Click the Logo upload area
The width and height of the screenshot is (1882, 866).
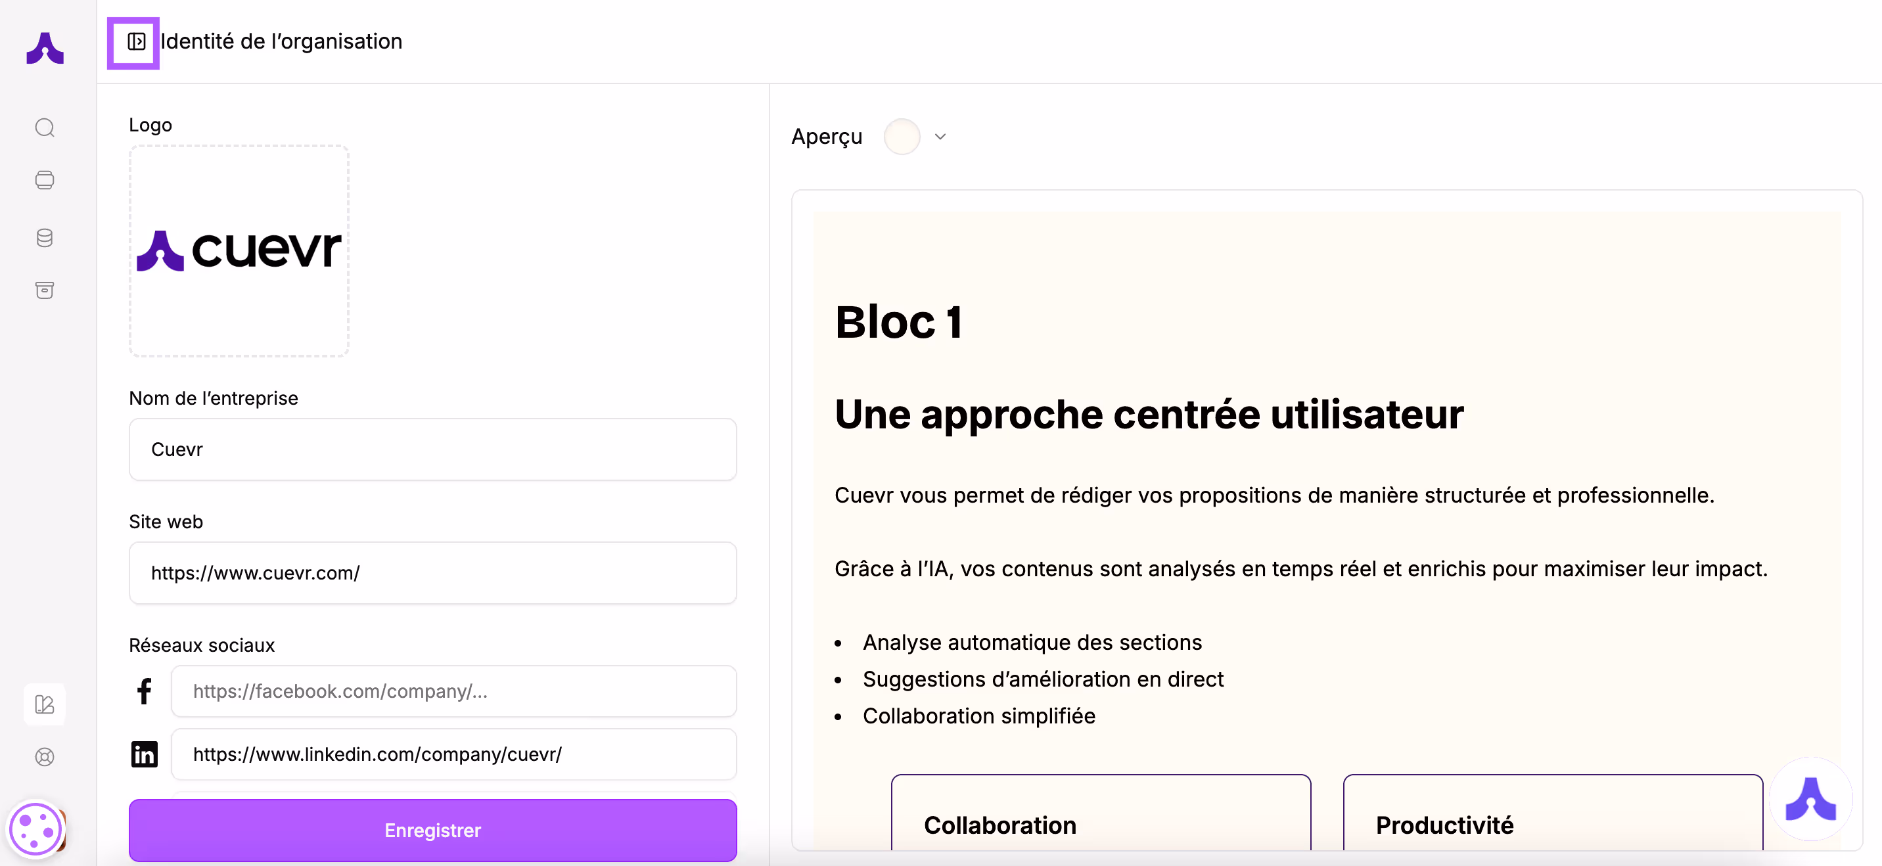coord(239,252)
